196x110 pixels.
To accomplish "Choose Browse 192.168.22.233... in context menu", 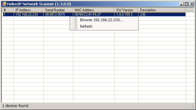I will 104,20.
